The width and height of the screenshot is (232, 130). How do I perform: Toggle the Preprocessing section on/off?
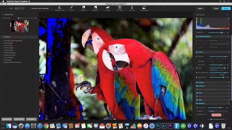(197, 36)
